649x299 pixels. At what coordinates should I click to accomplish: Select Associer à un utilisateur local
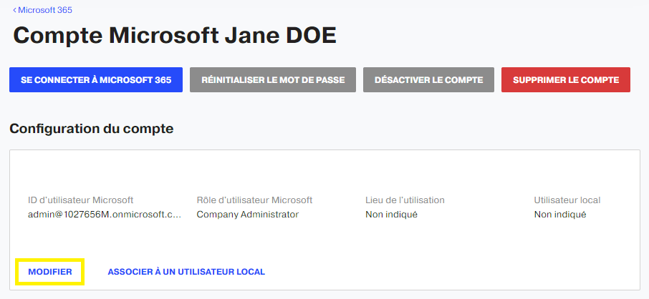click(186, 272)
